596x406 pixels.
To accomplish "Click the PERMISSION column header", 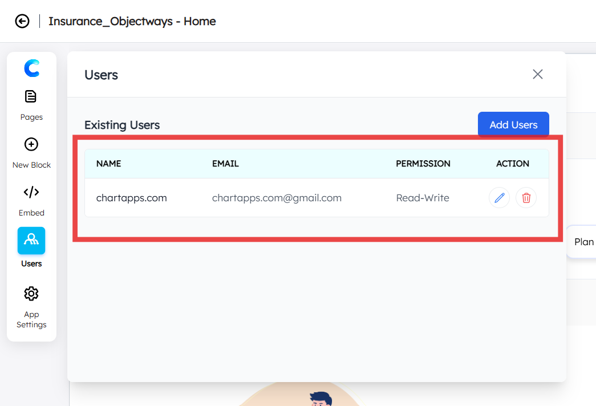I will (423, 164).
